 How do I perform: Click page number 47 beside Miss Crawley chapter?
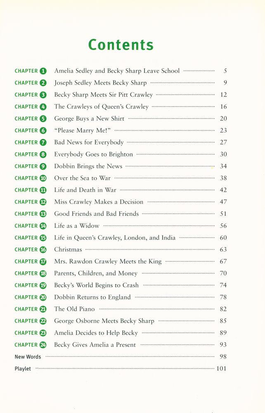223,202
